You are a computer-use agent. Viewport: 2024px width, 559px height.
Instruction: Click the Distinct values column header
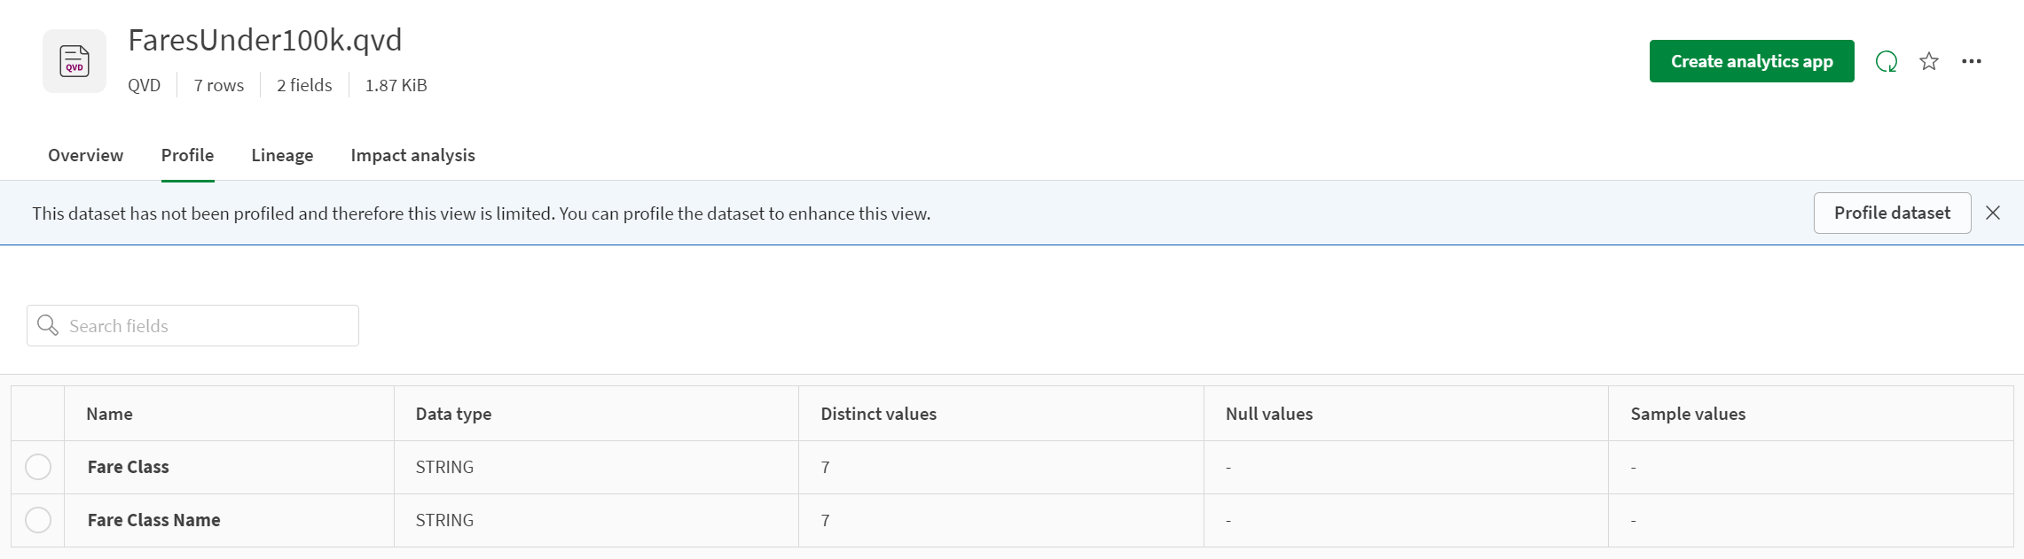pos(878,414)
